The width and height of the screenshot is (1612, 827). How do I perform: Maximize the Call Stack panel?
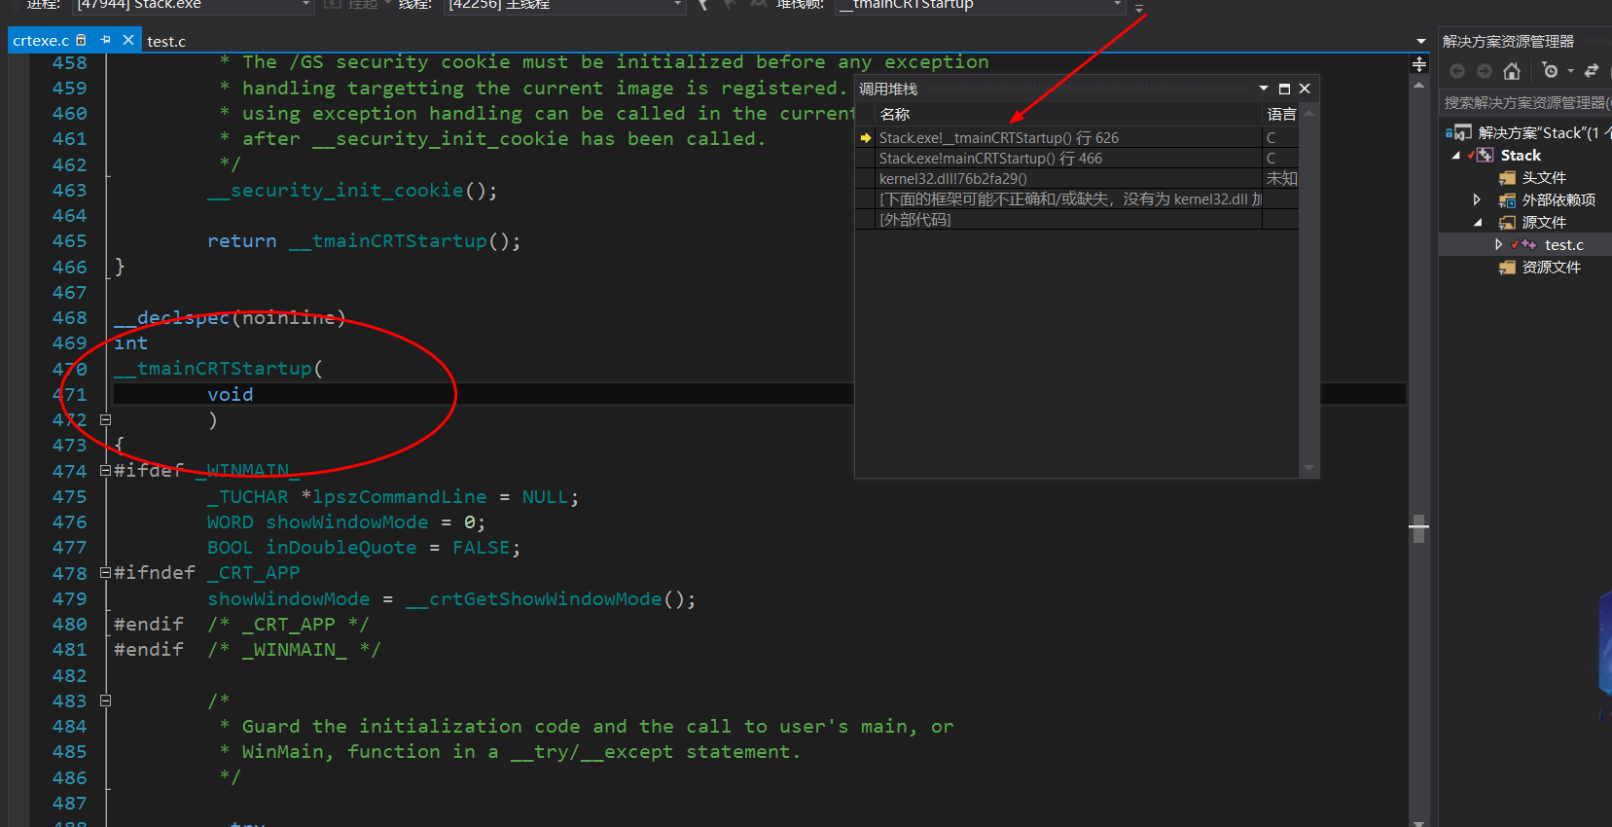pyautogui.click(x=1284, y=89)
